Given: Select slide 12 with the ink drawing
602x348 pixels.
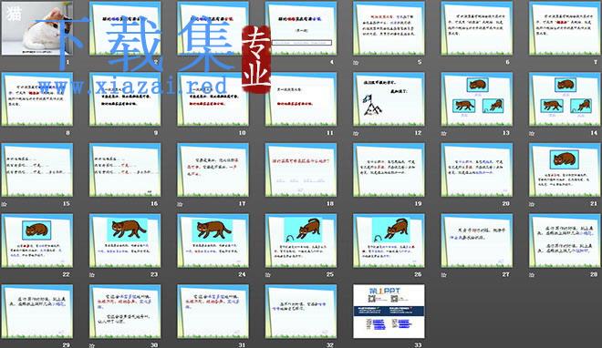Looking at the screenshot, I should [x=389, y=99].
